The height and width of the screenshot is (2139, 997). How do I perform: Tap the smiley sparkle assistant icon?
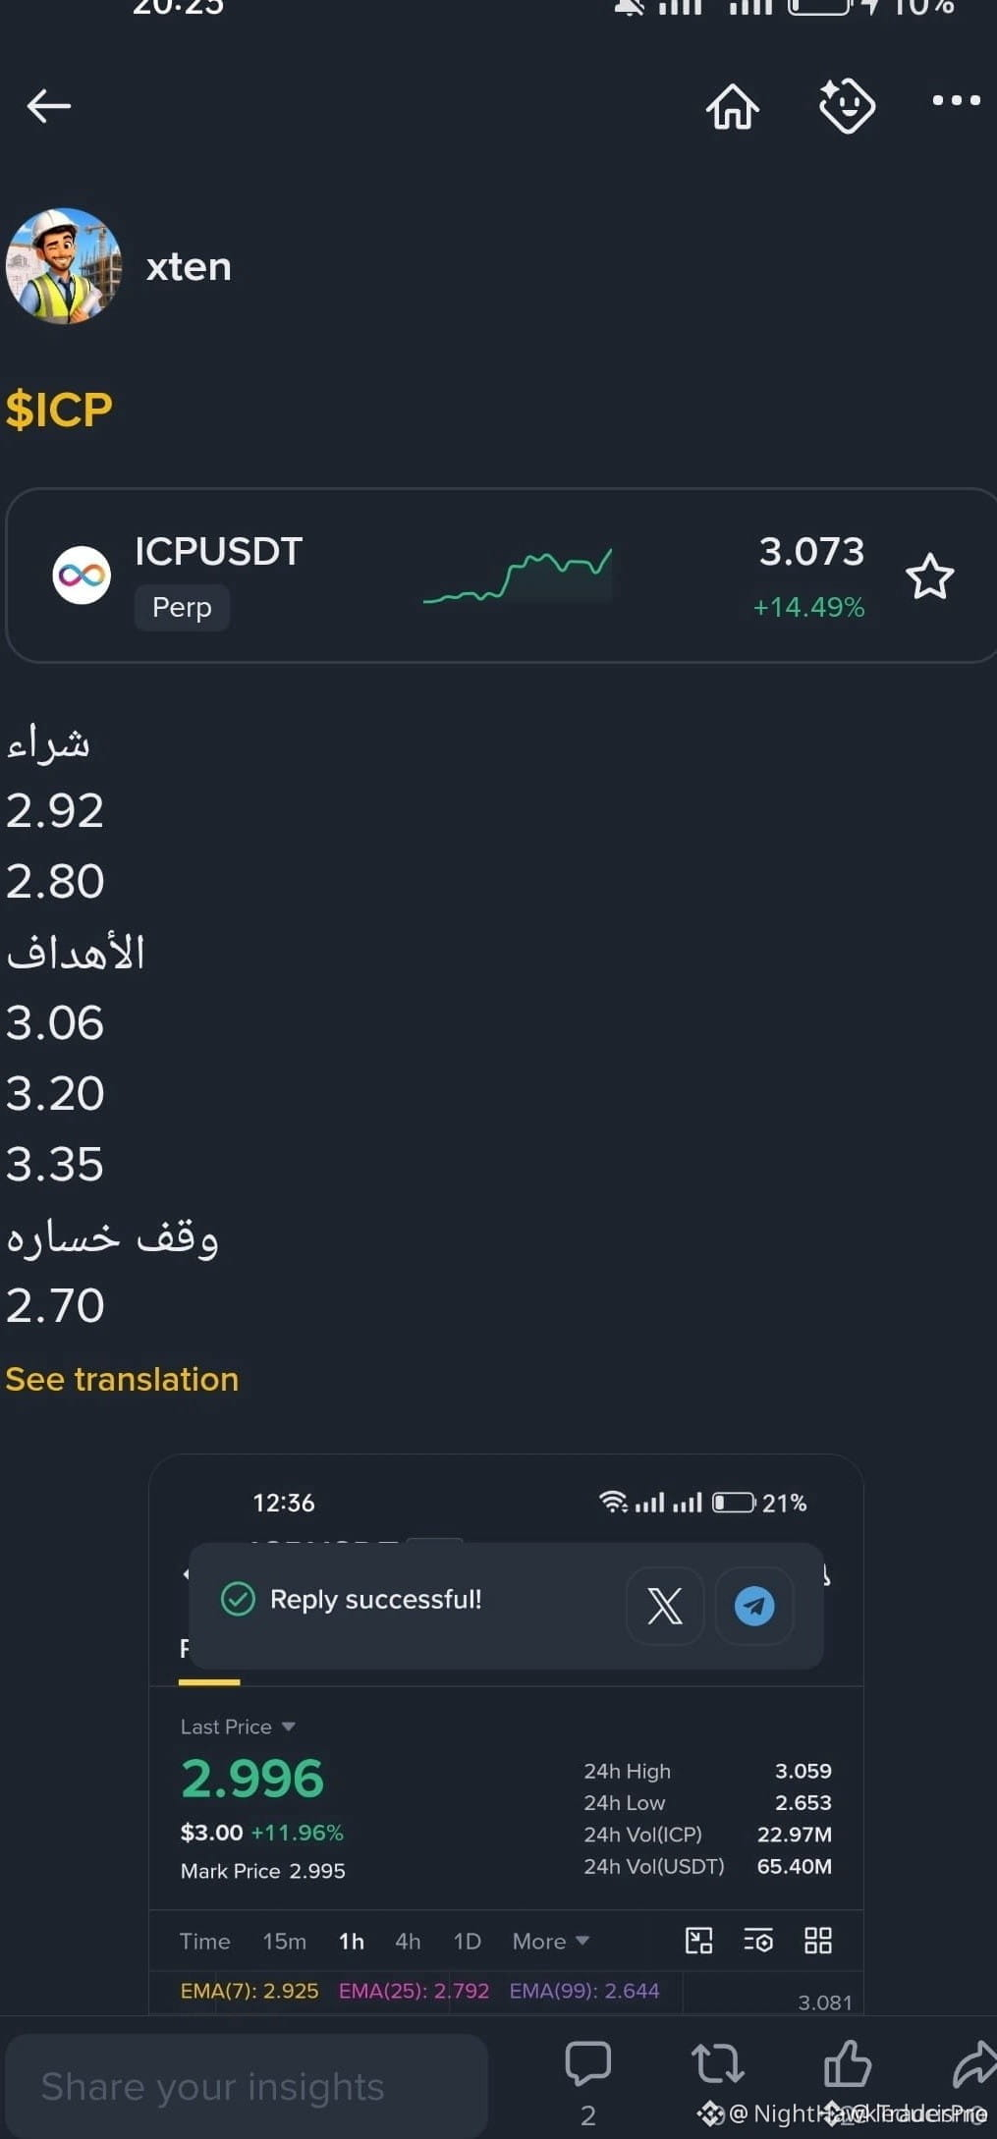point(847,105)
